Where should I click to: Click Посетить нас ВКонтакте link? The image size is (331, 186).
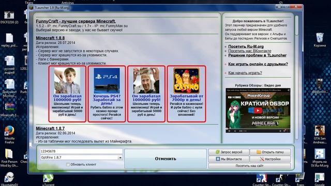pos(250,51)
